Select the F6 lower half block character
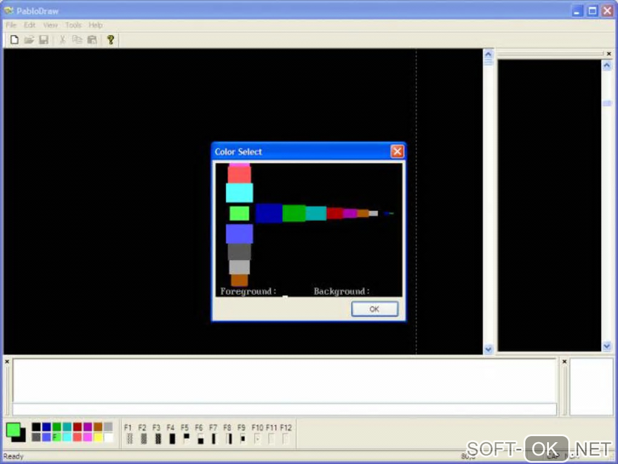 click(200, 439)
